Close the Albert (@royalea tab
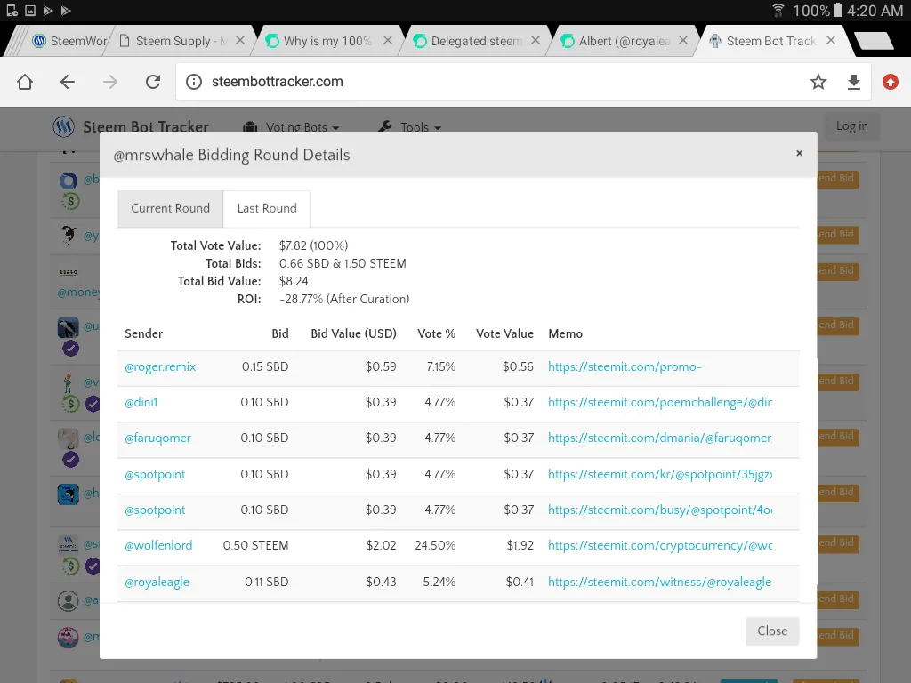The image size is (911, 683). pyautogui.click(x=683, y=41)
